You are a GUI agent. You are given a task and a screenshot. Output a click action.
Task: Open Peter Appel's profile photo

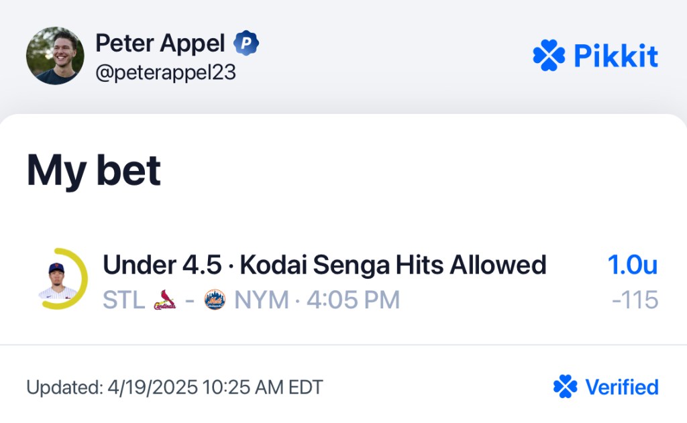(55, 56)
